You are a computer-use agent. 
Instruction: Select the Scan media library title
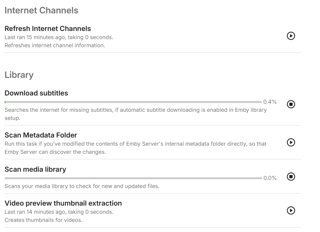pos(35,169)
